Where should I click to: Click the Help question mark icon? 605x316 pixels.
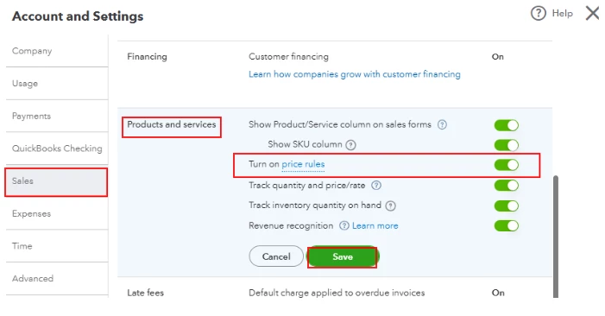click(539, 14)
